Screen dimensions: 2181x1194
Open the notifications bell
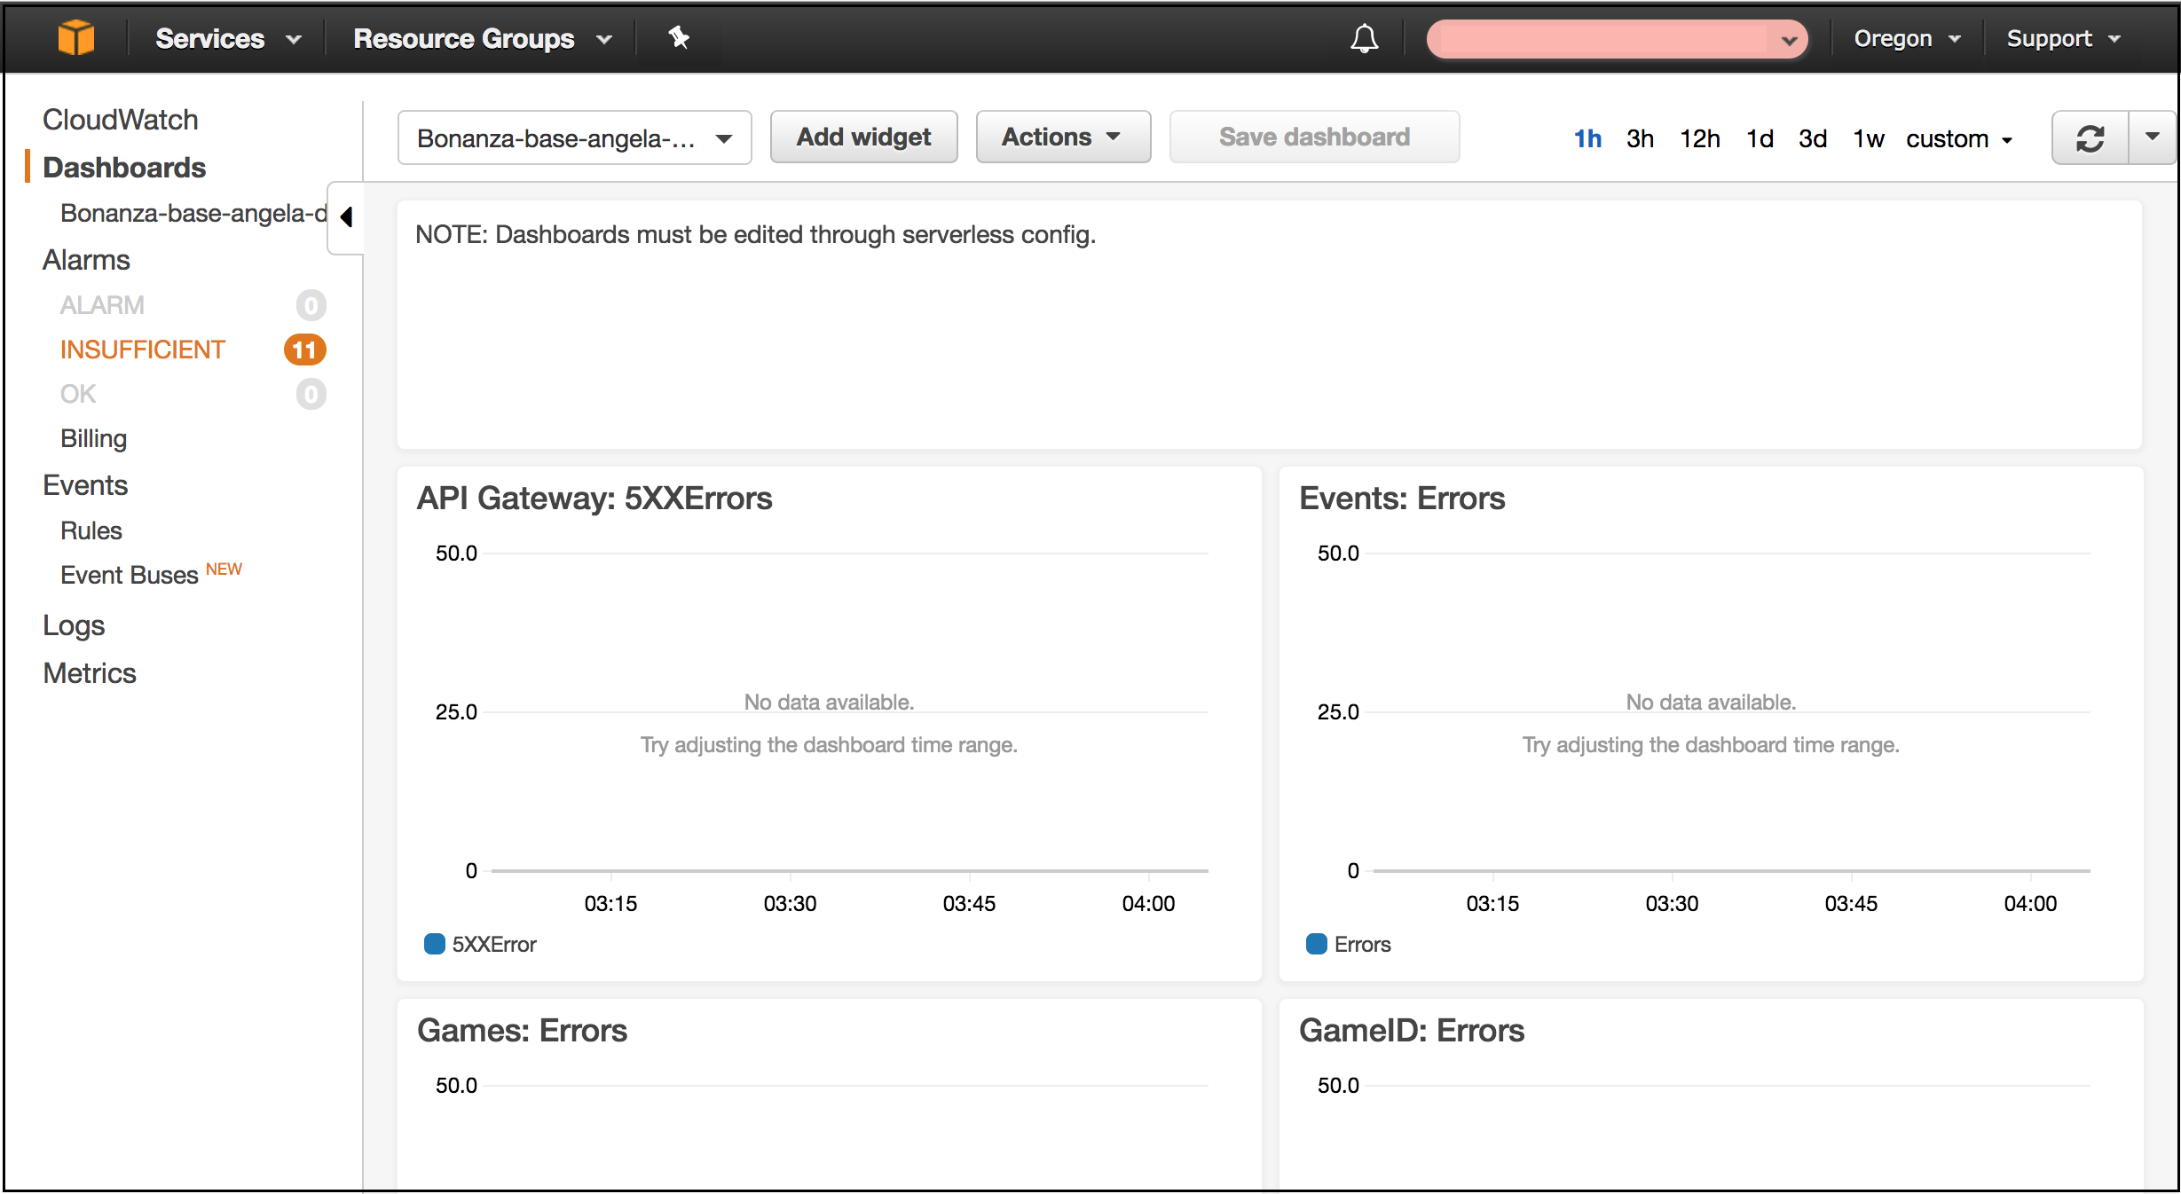pyautogui.click(x=1364, y=38)
